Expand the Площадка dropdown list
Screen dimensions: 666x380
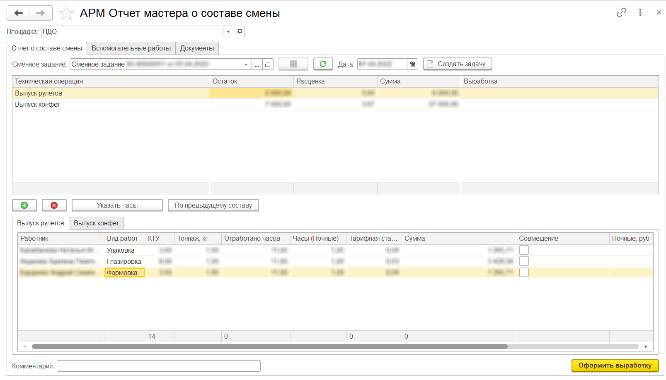[228, 32]
